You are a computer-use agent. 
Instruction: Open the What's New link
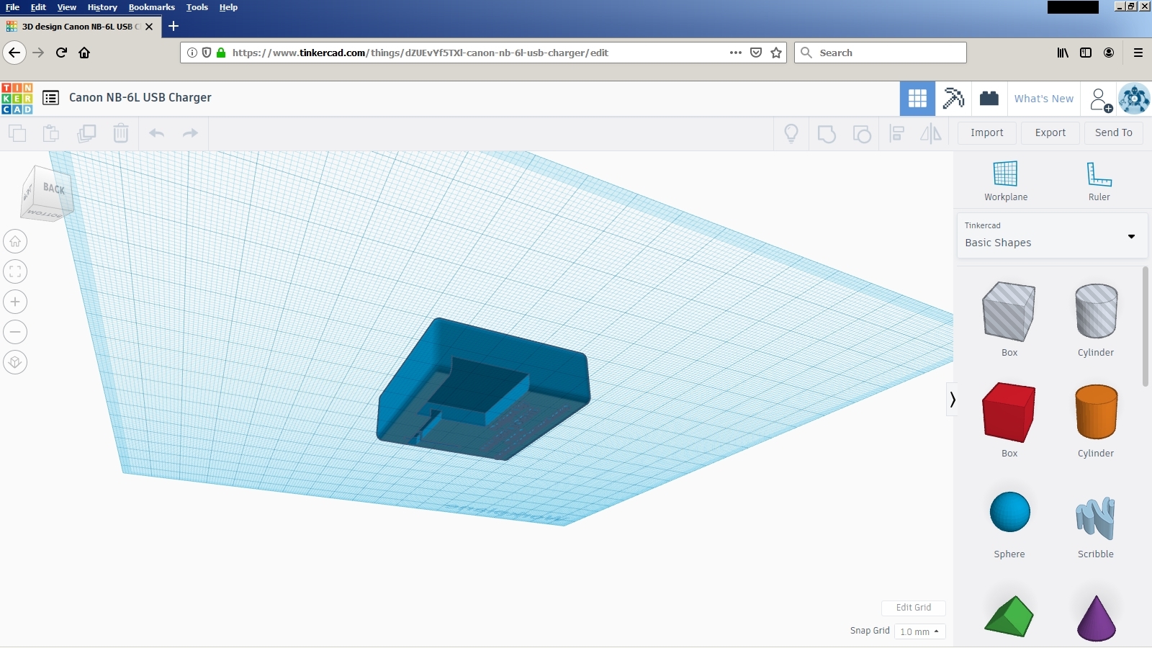1043,99
